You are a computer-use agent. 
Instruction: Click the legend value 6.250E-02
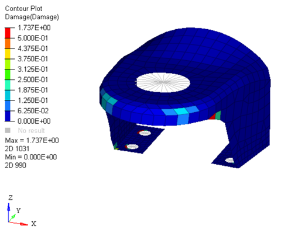coord(33,111)
